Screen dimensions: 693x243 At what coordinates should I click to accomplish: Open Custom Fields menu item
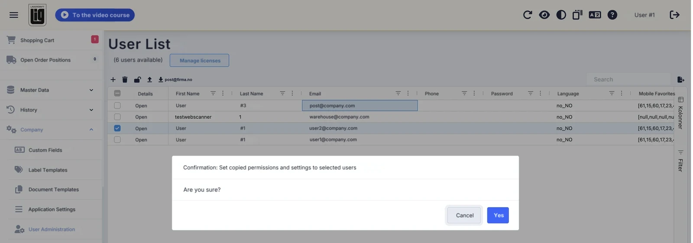click(x=55, y=150)
